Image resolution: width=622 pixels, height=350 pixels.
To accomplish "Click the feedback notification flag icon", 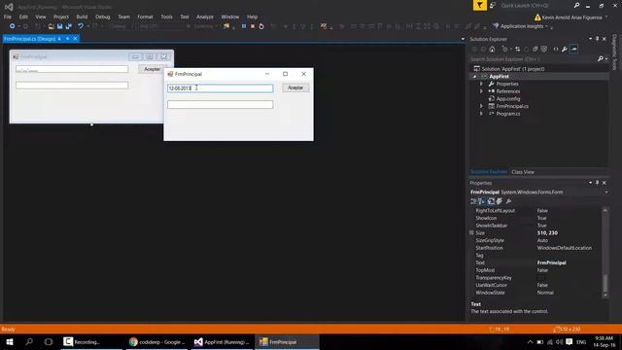I will point(479,5).
